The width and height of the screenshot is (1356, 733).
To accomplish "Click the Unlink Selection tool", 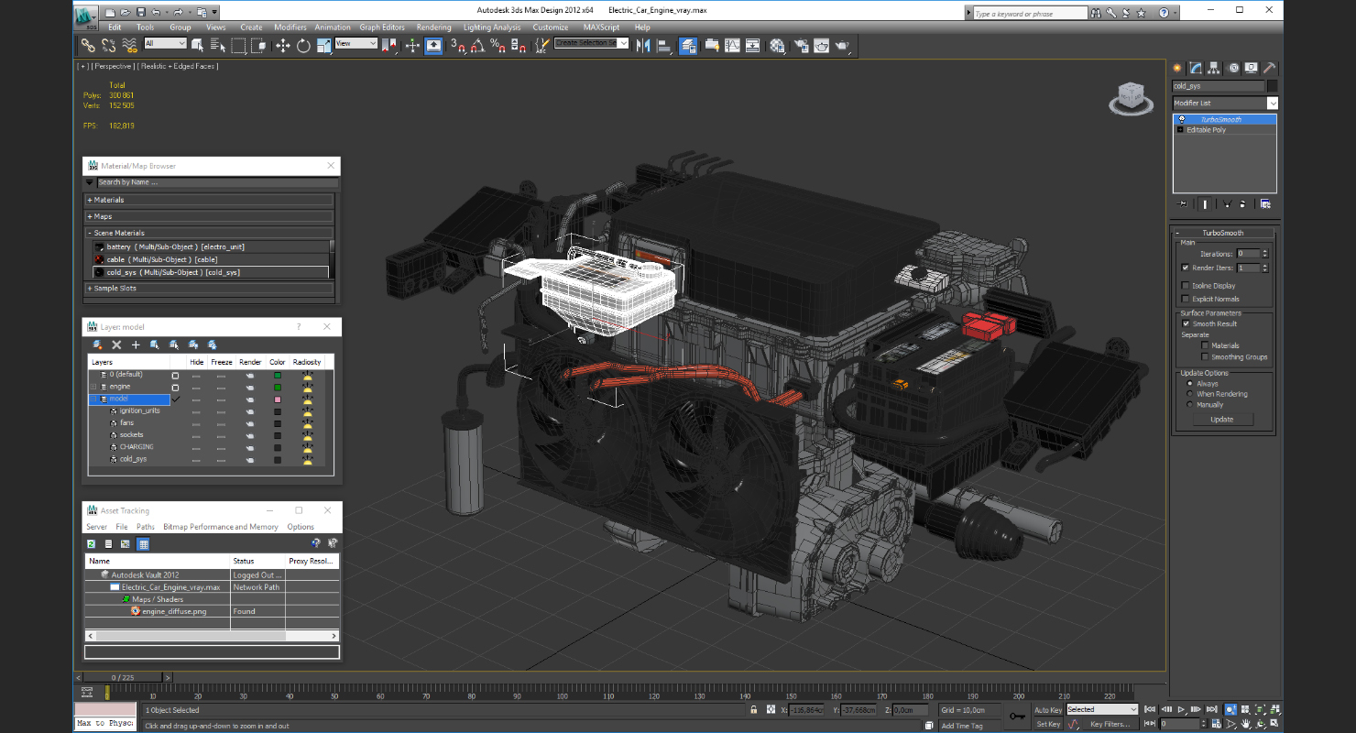I will click(109, 45).
